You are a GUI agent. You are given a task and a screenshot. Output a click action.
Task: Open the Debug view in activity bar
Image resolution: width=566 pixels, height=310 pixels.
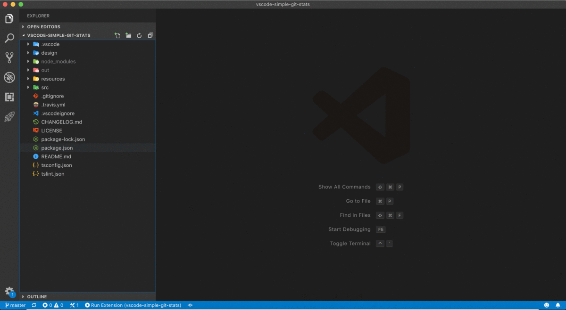coord(9,77)
